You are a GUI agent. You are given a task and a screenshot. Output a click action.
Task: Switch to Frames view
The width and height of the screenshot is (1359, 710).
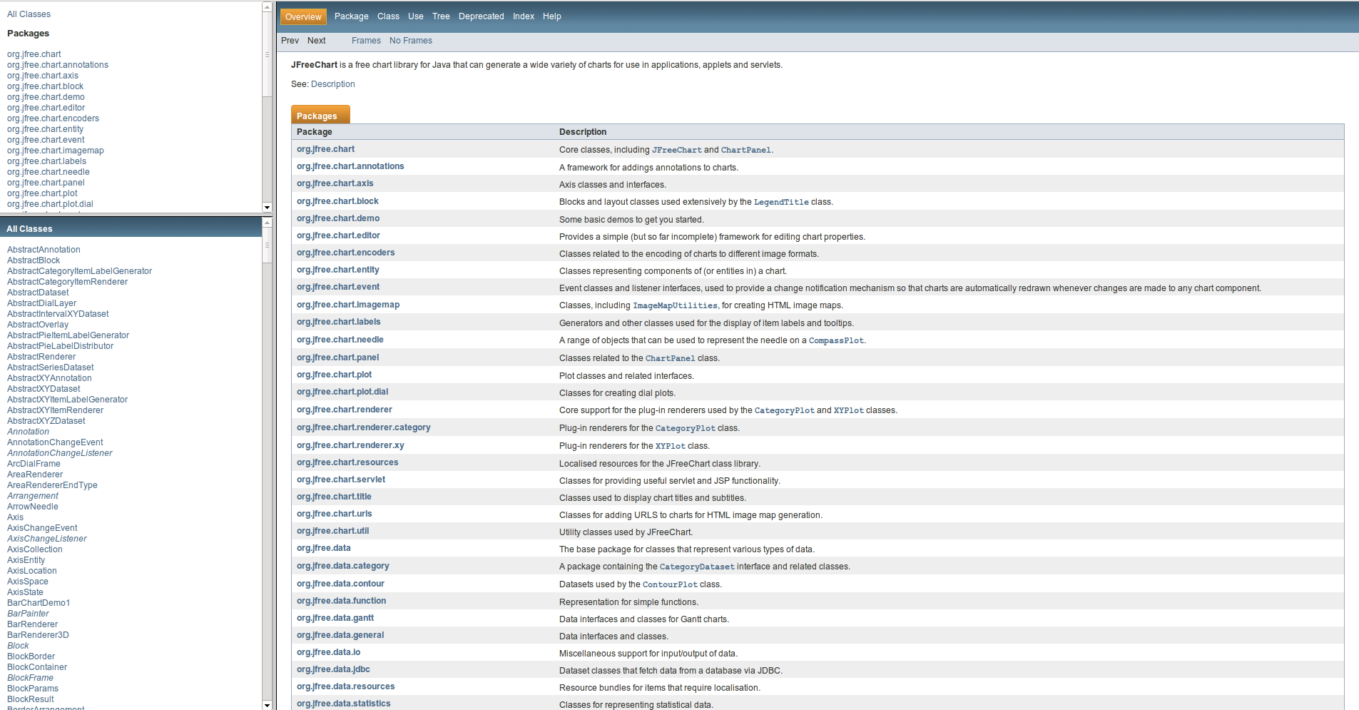pyautogui.click(x=366, y=41)
